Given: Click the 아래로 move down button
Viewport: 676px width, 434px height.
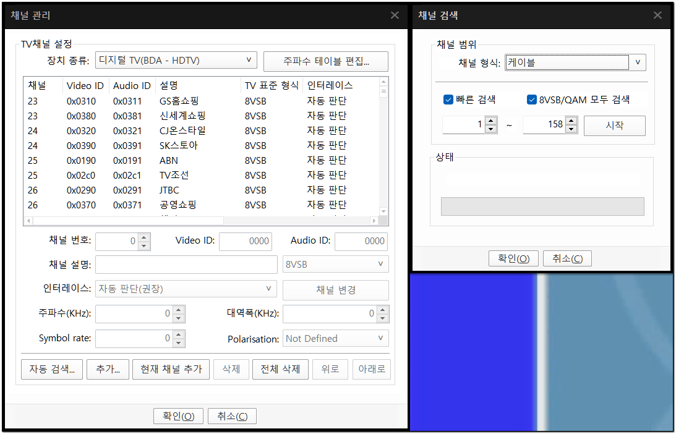Looking at the screenshot, I should pyautogui.click(x=372, y=369).
